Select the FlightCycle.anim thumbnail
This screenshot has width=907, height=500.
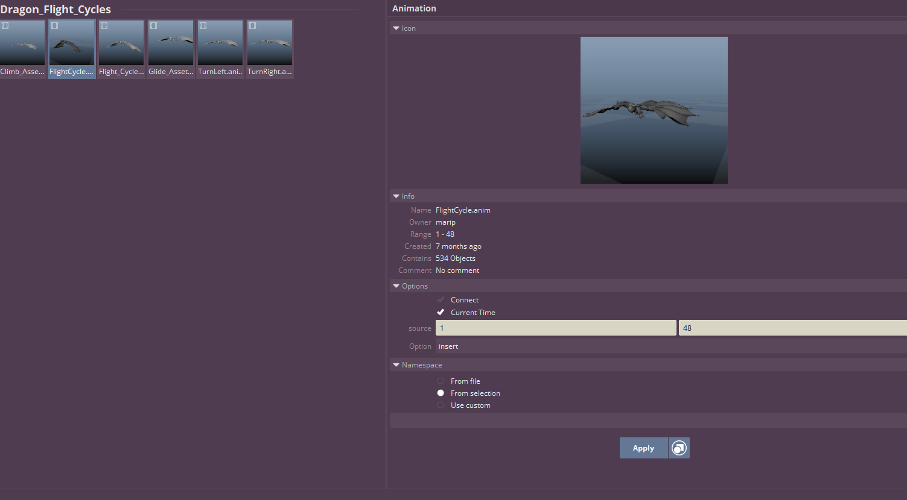pos(72,49)
